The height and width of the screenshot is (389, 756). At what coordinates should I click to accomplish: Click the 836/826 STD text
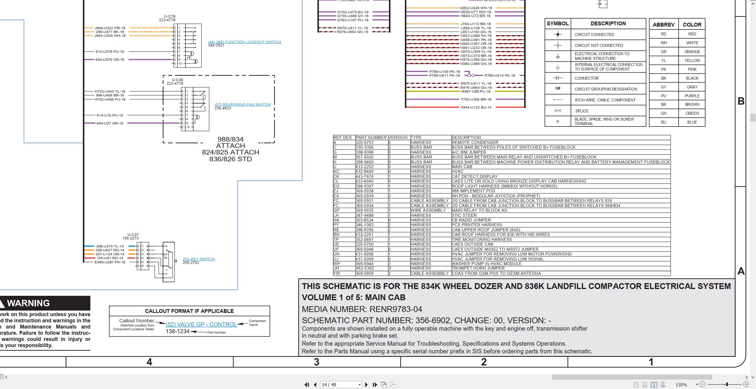pyautogui.click(x=231, y=159)
